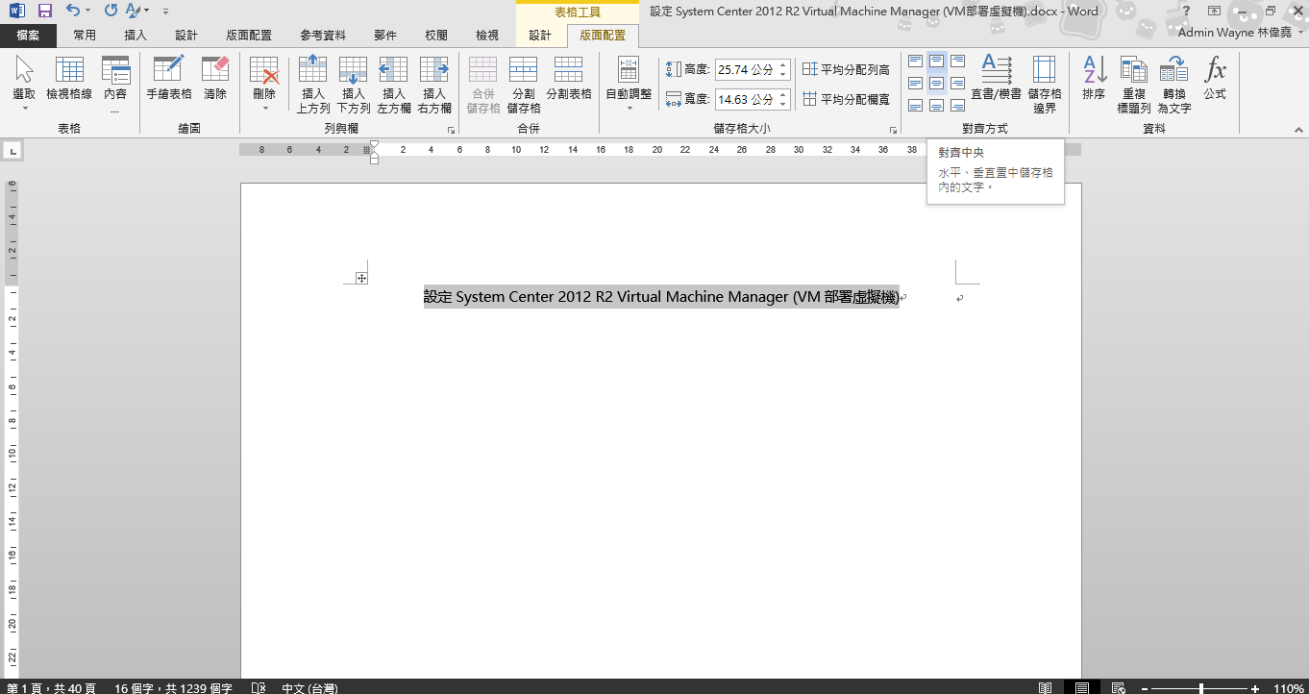Undo the last action in quick access toolbar
This screenshot has height=694, width=1309.
(x=73, y=11)
